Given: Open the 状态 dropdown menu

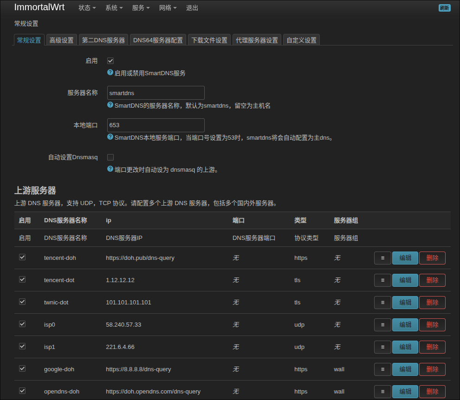Looking at the screenshot, I should point(87,8).
